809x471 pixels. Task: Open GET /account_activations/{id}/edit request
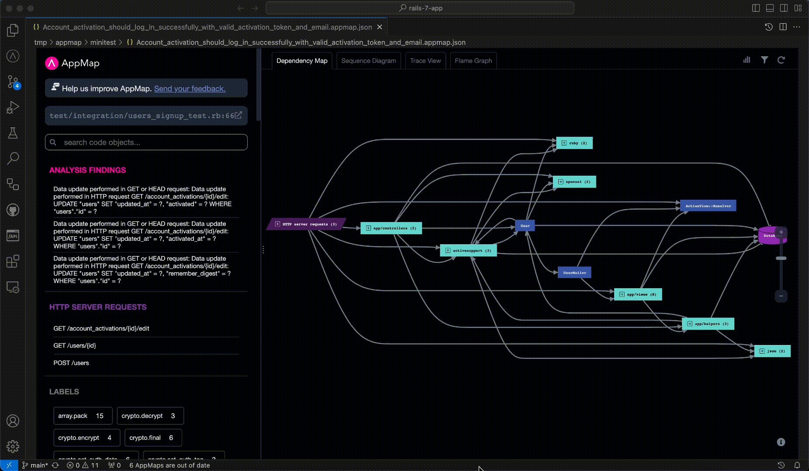[146, 328]
